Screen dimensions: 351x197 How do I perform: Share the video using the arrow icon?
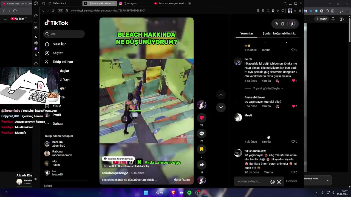pyautogui.click(x=202, y=165)
